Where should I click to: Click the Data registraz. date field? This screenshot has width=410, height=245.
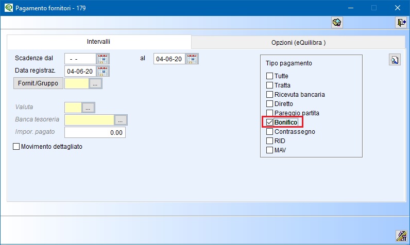(x=80, y=72)
